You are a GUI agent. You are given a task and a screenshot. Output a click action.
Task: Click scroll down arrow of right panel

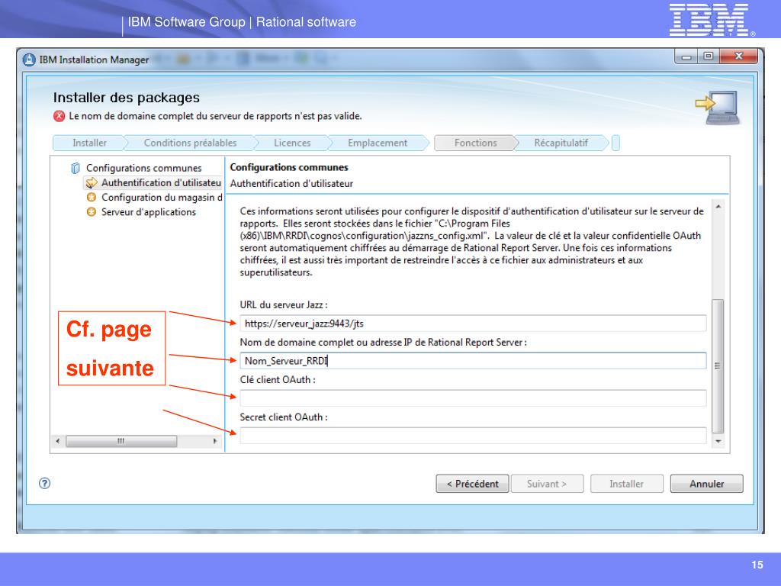718,441
